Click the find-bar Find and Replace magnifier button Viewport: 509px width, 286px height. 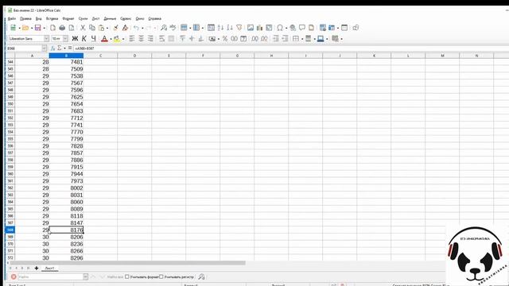pyautogui.click(x=201, y=276)
